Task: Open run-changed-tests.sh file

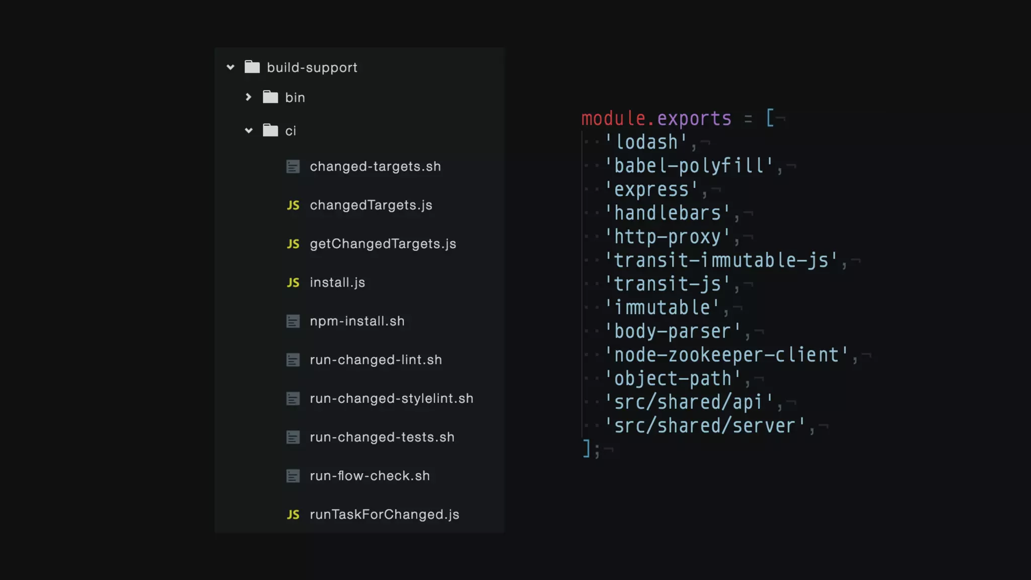Action: click(x=382, y=438)
